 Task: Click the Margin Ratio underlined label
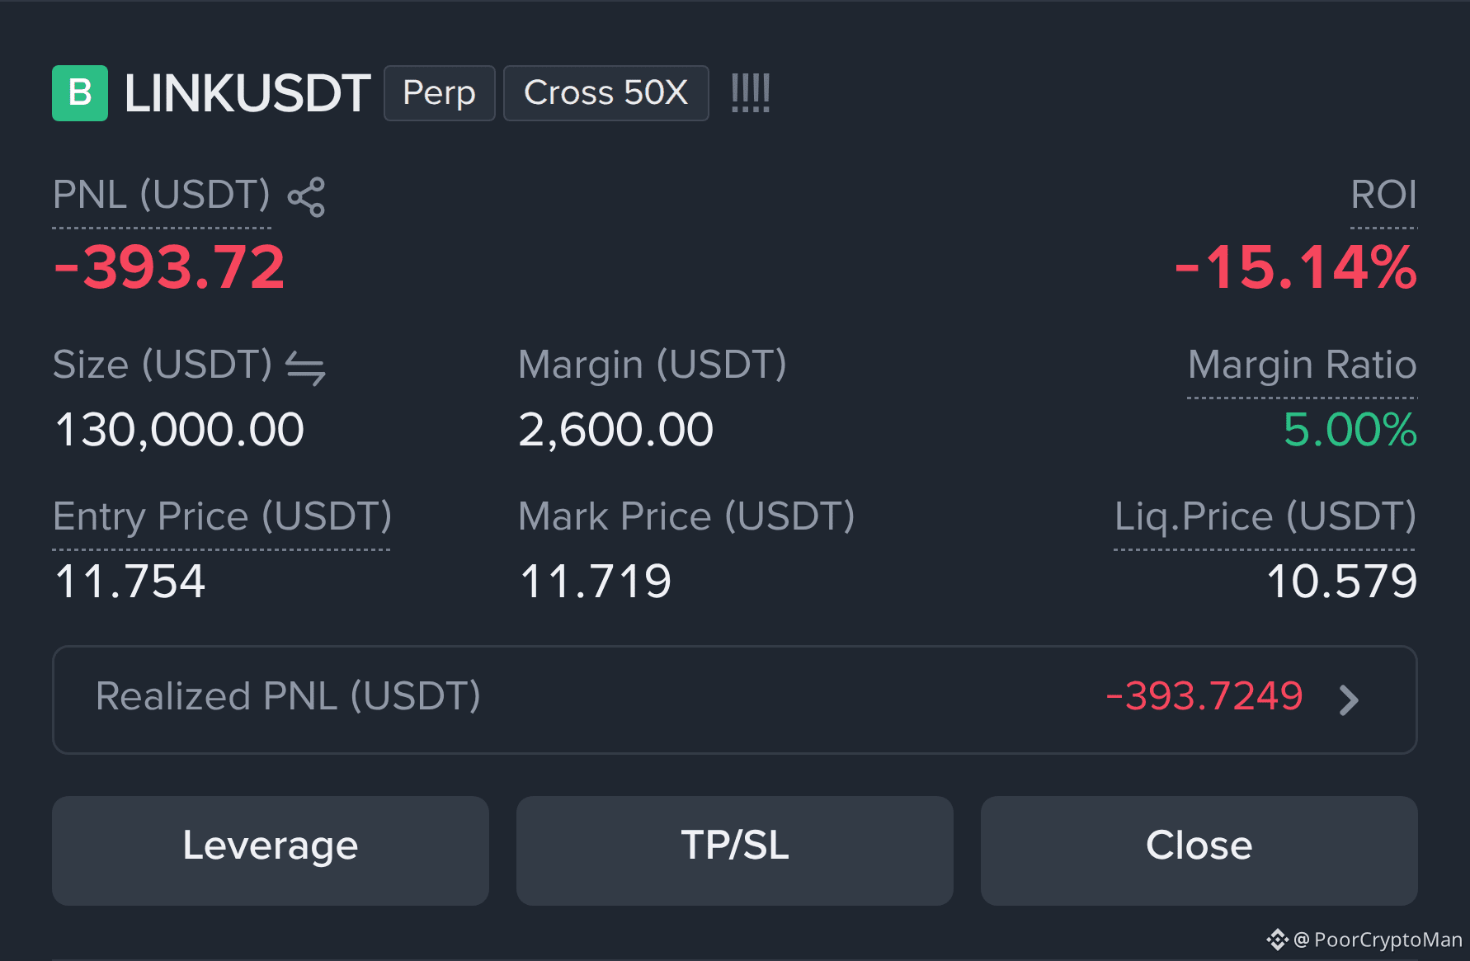pos(1303,365)
